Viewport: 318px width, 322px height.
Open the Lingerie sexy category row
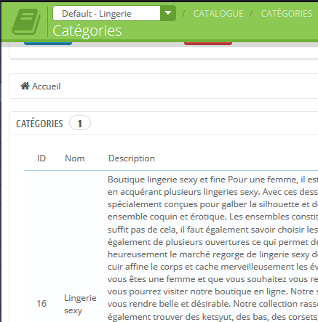pyautogui.click(x=80, y=304)
